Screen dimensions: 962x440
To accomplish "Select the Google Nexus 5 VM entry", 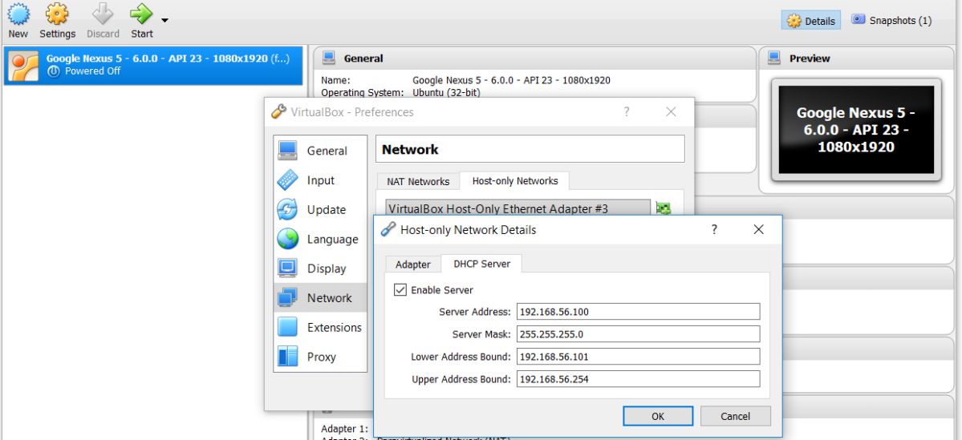I will pos(152,65).
